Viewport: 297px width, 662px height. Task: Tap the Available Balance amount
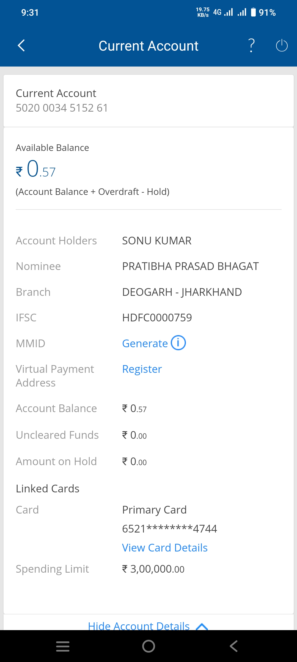[x=36, y=169]
